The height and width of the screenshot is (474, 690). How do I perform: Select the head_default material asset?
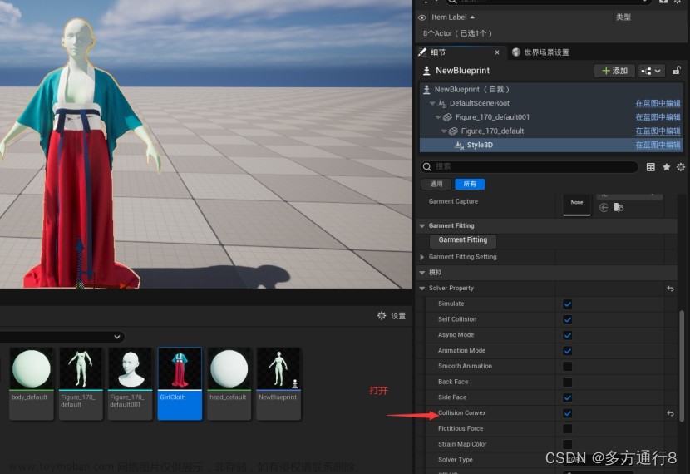pos(229,383)
